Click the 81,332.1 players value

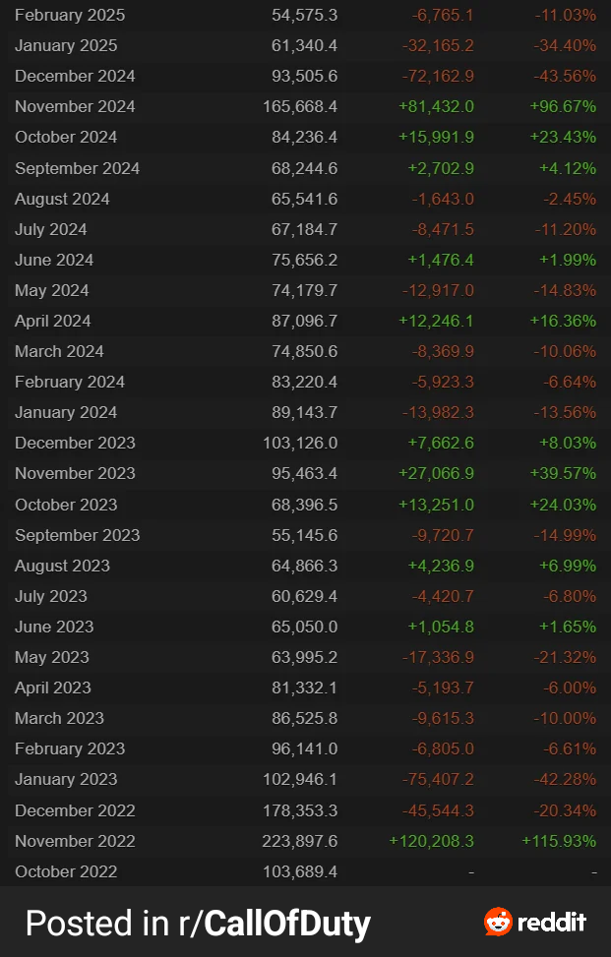pyautogui.click(x=305, y=688)
